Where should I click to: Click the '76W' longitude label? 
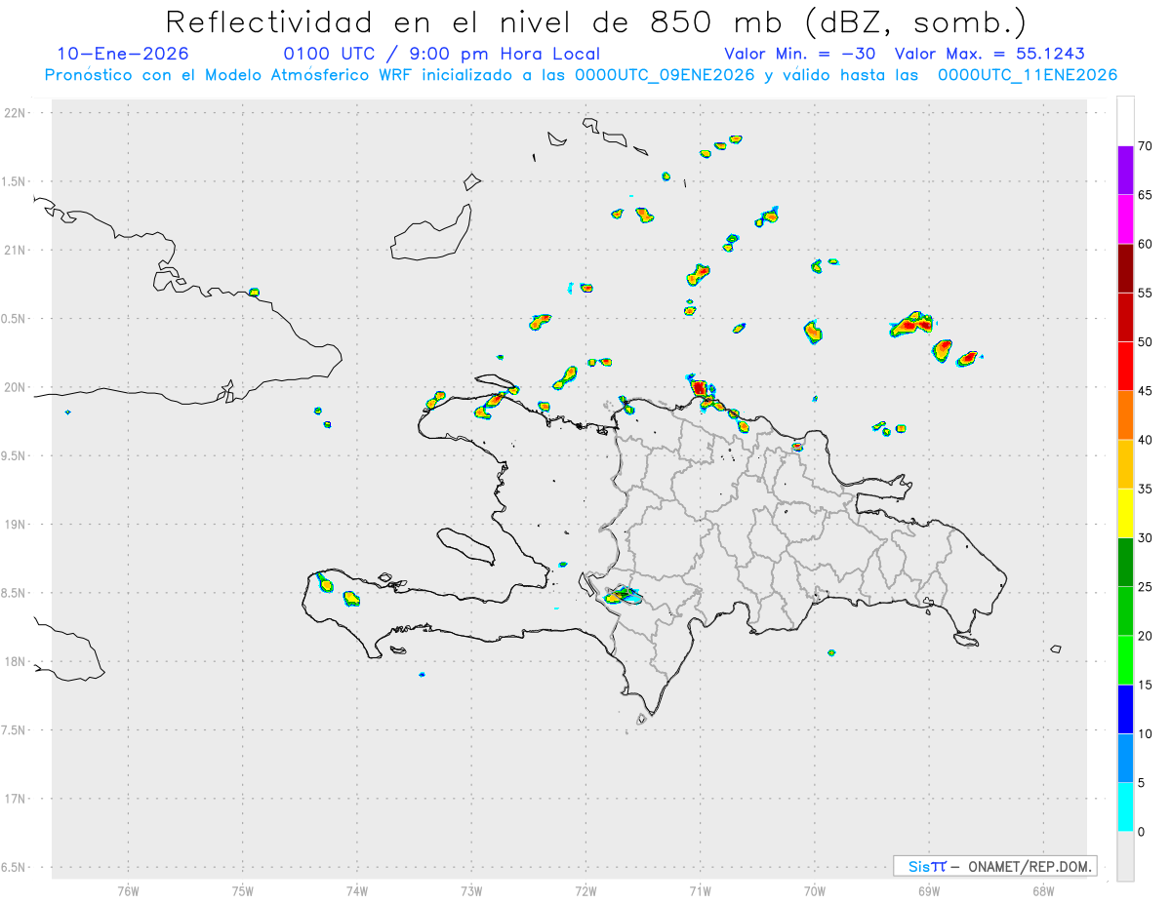[128, 890]
